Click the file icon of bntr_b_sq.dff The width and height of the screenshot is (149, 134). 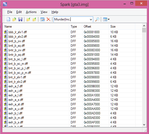pyautogui.click(x=6, y=54)
